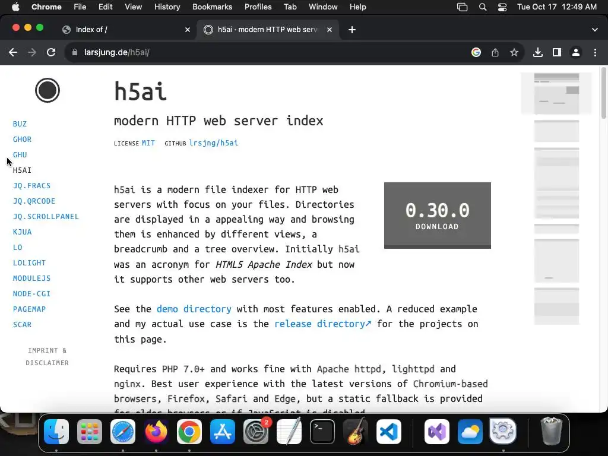
Task: Reload the page with the refresh icon
Action: [51, 52]
